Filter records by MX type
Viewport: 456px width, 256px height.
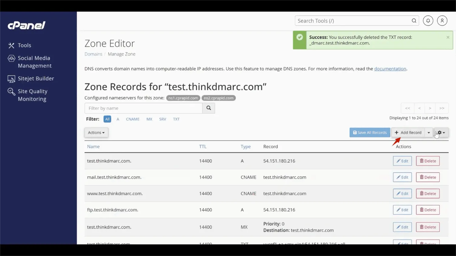click(x=149, y=119)
